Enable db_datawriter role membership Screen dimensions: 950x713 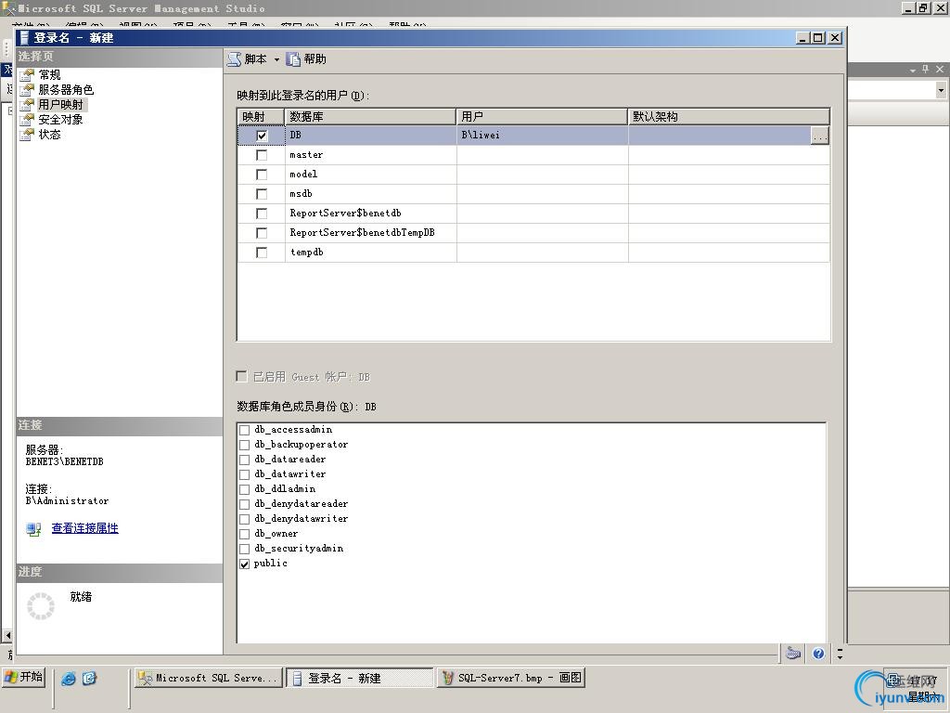point(245,474)
